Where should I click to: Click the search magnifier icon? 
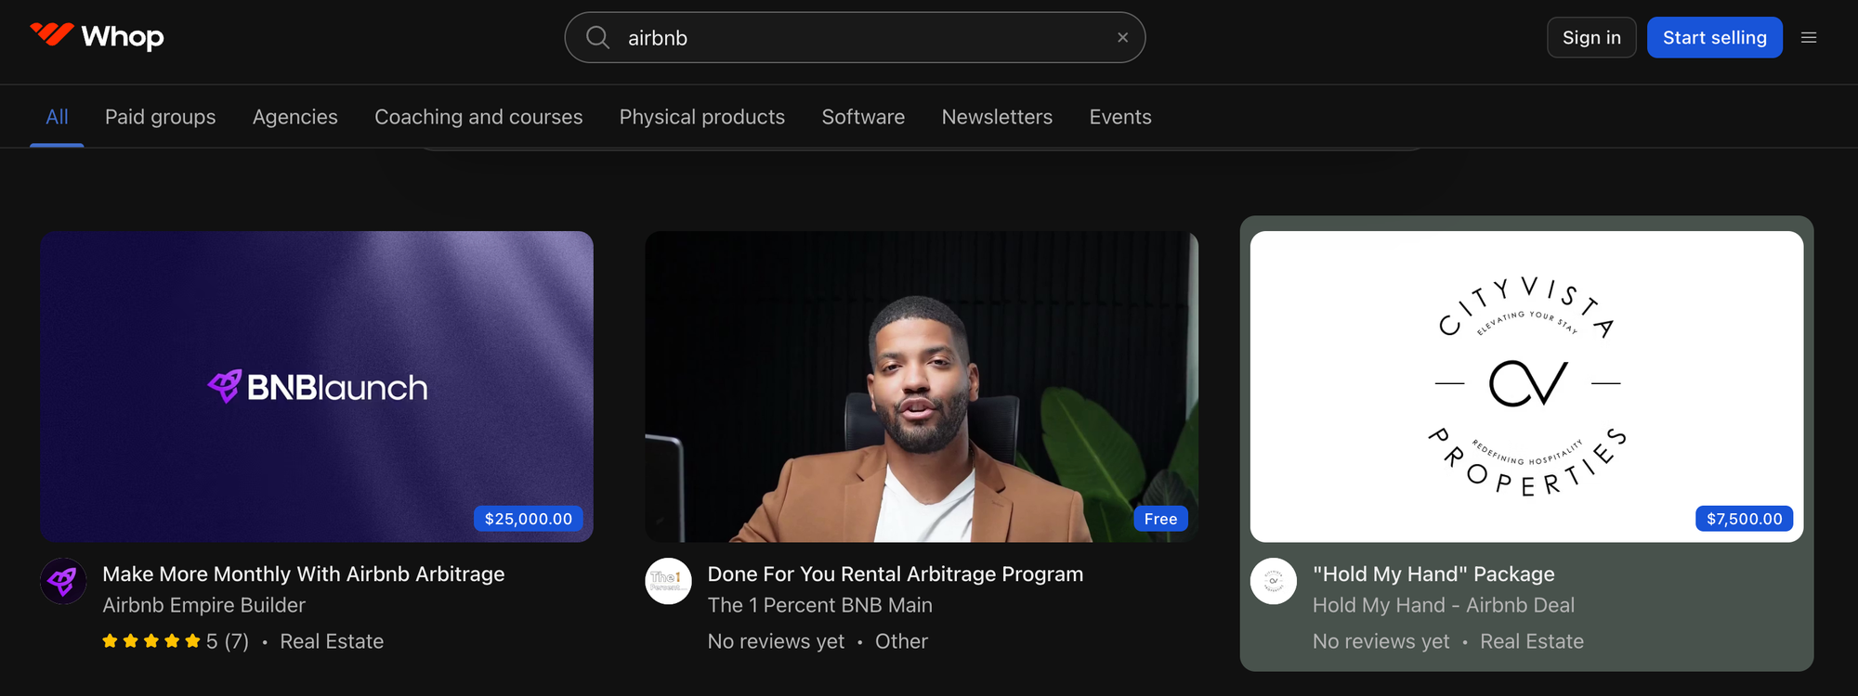(x=597, y=37)
